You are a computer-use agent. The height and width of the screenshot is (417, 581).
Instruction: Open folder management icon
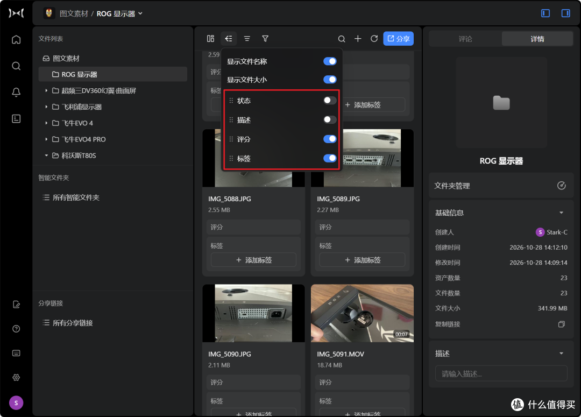click(561, 186)
